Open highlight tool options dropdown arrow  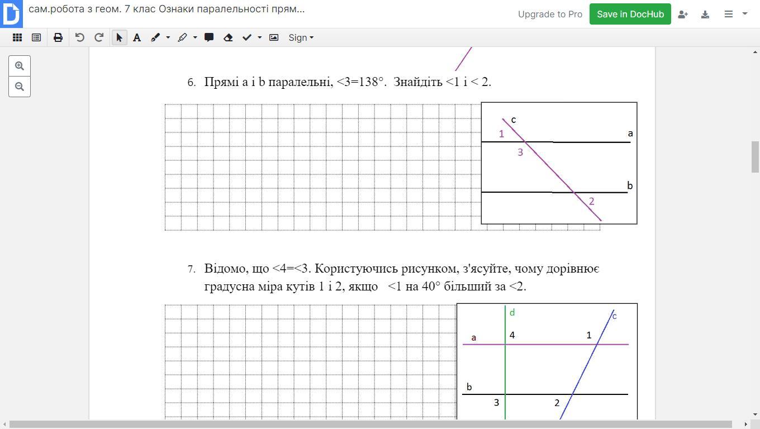click(195, 37)
